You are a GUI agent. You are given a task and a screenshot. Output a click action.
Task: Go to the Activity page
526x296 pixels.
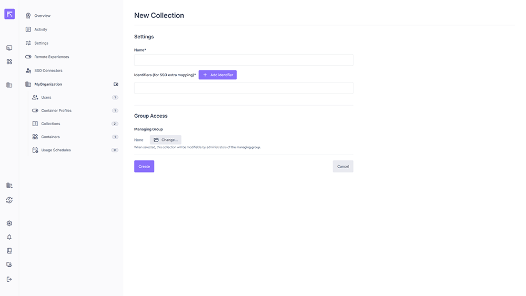(x=41, y=29)
